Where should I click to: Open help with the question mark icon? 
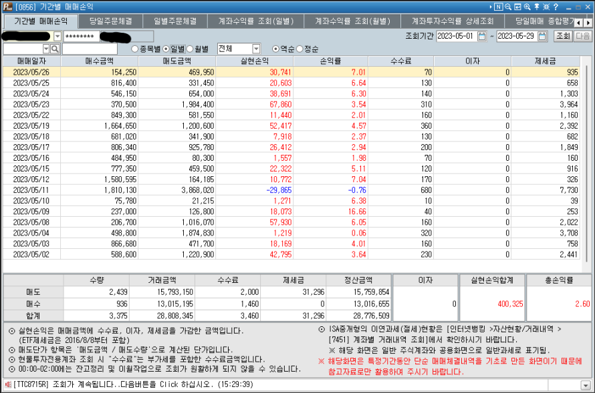556,7
